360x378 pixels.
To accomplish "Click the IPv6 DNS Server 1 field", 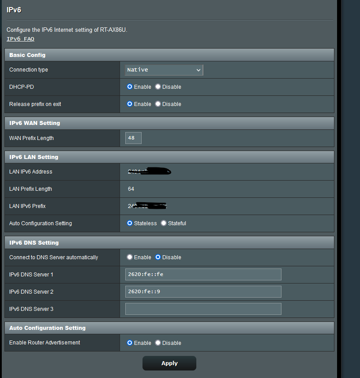I will [203, 275].
